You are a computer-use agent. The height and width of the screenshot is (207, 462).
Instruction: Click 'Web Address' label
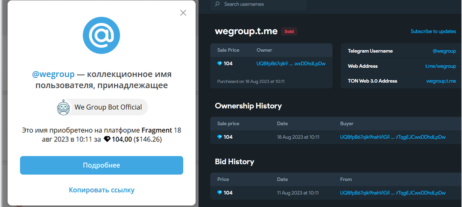[363, 66]
